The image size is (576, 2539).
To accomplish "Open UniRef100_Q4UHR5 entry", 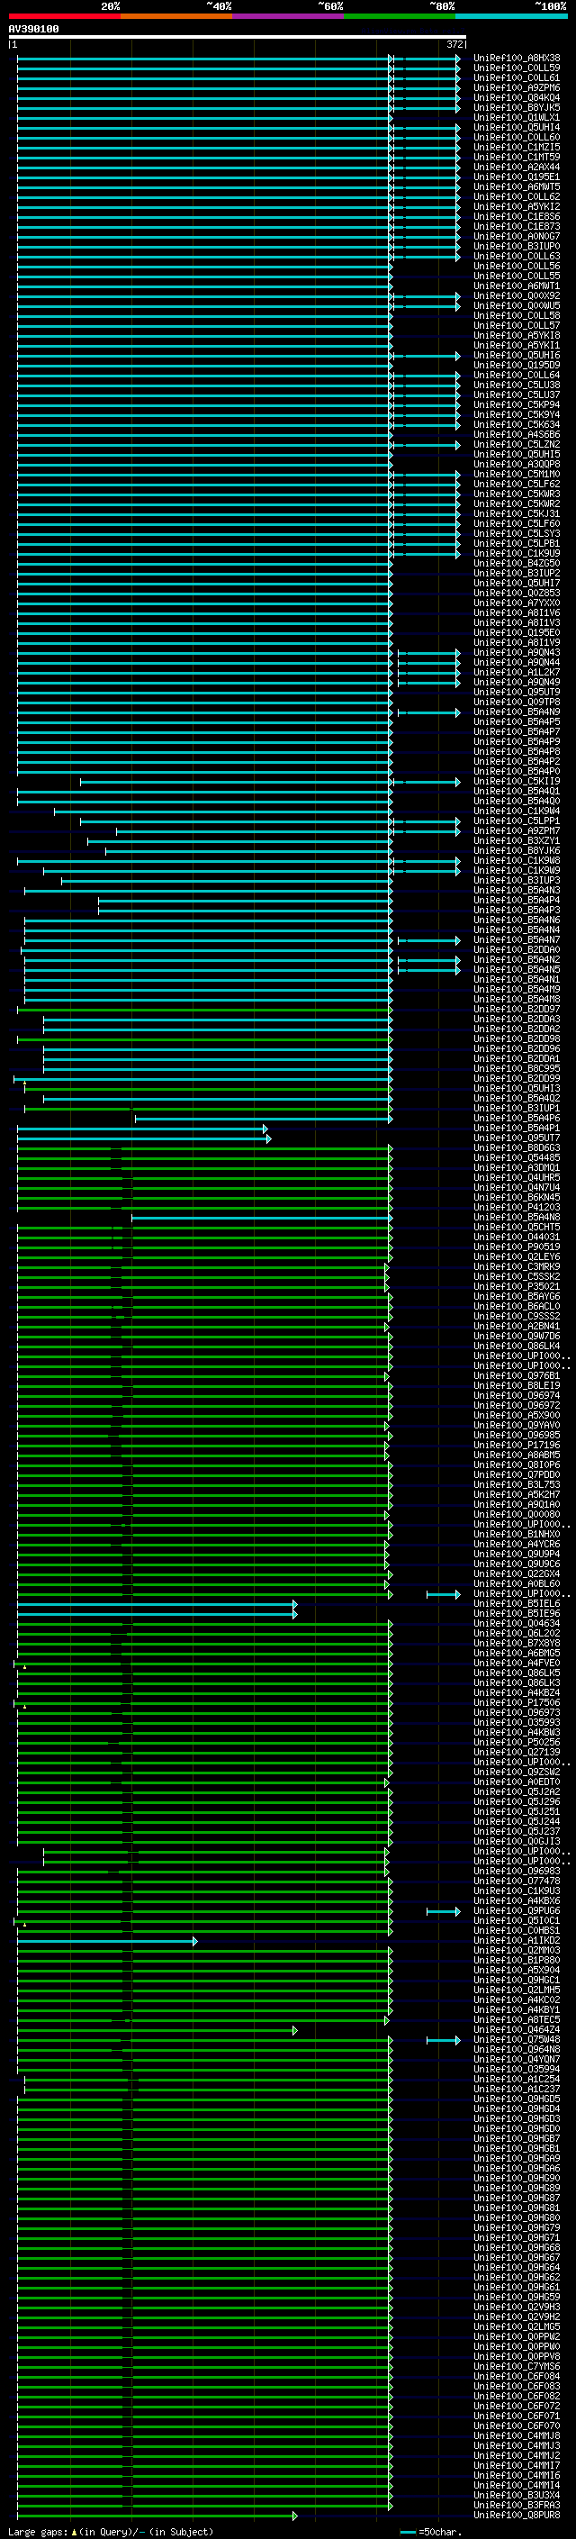I will tap(517, 1178).
